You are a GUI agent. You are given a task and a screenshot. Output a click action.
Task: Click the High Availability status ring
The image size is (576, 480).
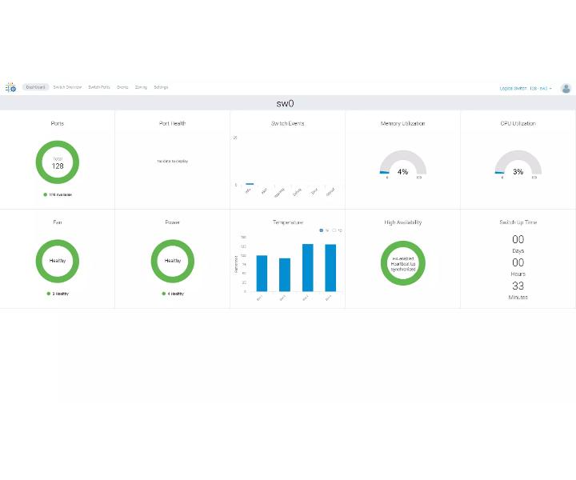403,263
